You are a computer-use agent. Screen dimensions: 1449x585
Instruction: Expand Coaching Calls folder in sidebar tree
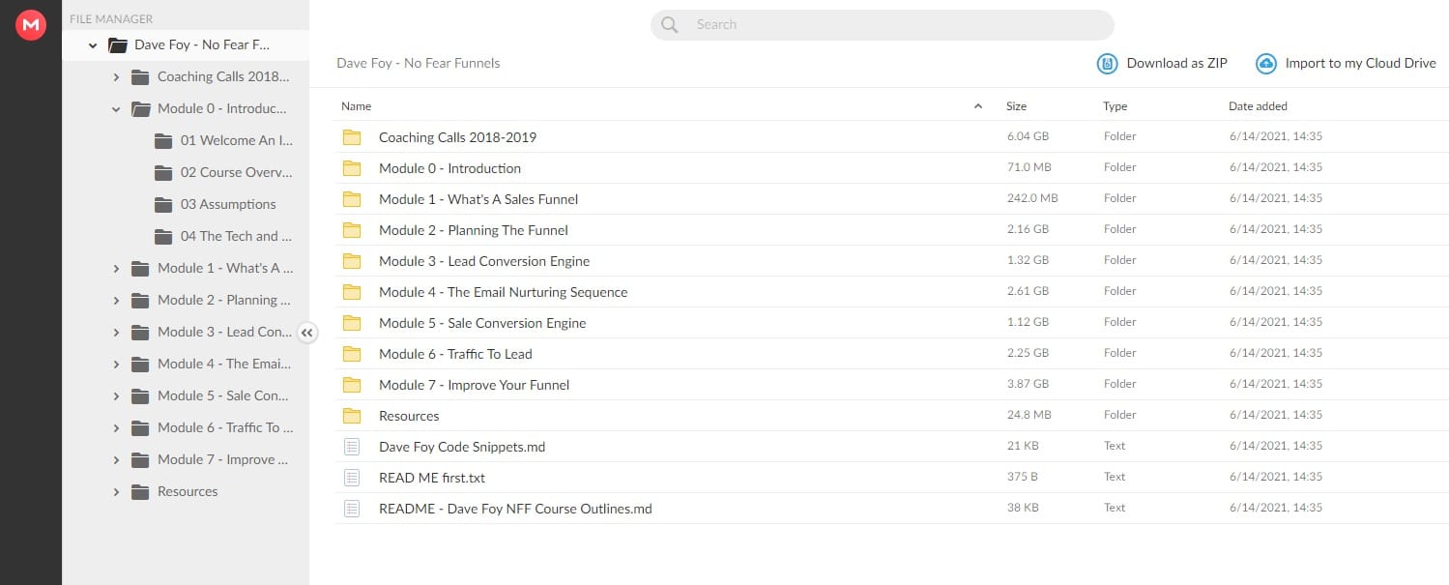click(x=116, y=77)
